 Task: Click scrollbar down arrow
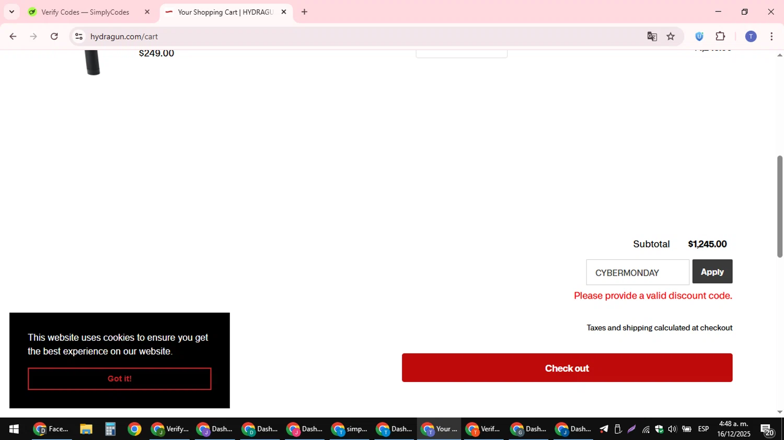point(780,412)
